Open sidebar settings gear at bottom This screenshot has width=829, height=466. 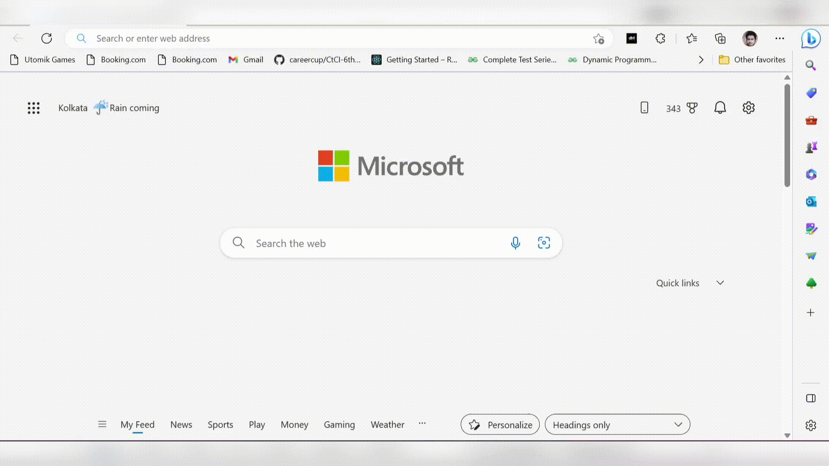click(x=810, y=425)
